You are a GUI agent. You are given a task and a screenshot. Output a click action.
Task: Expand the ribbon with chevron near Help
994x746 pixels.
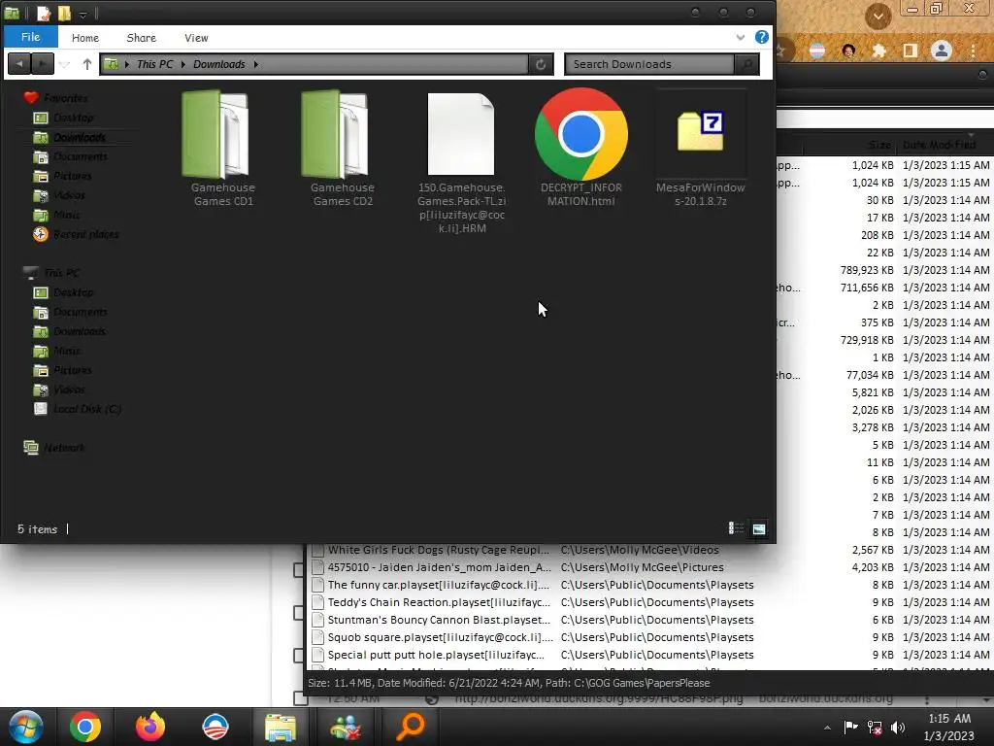741,38
